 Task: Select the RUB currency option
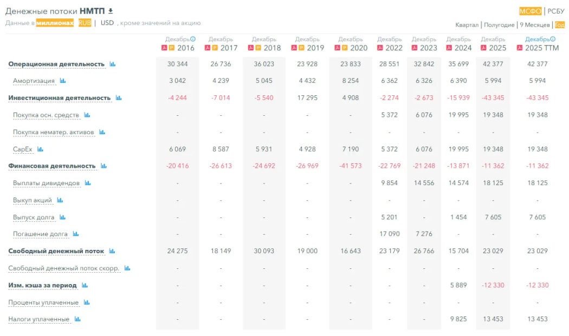click(85, 23)
